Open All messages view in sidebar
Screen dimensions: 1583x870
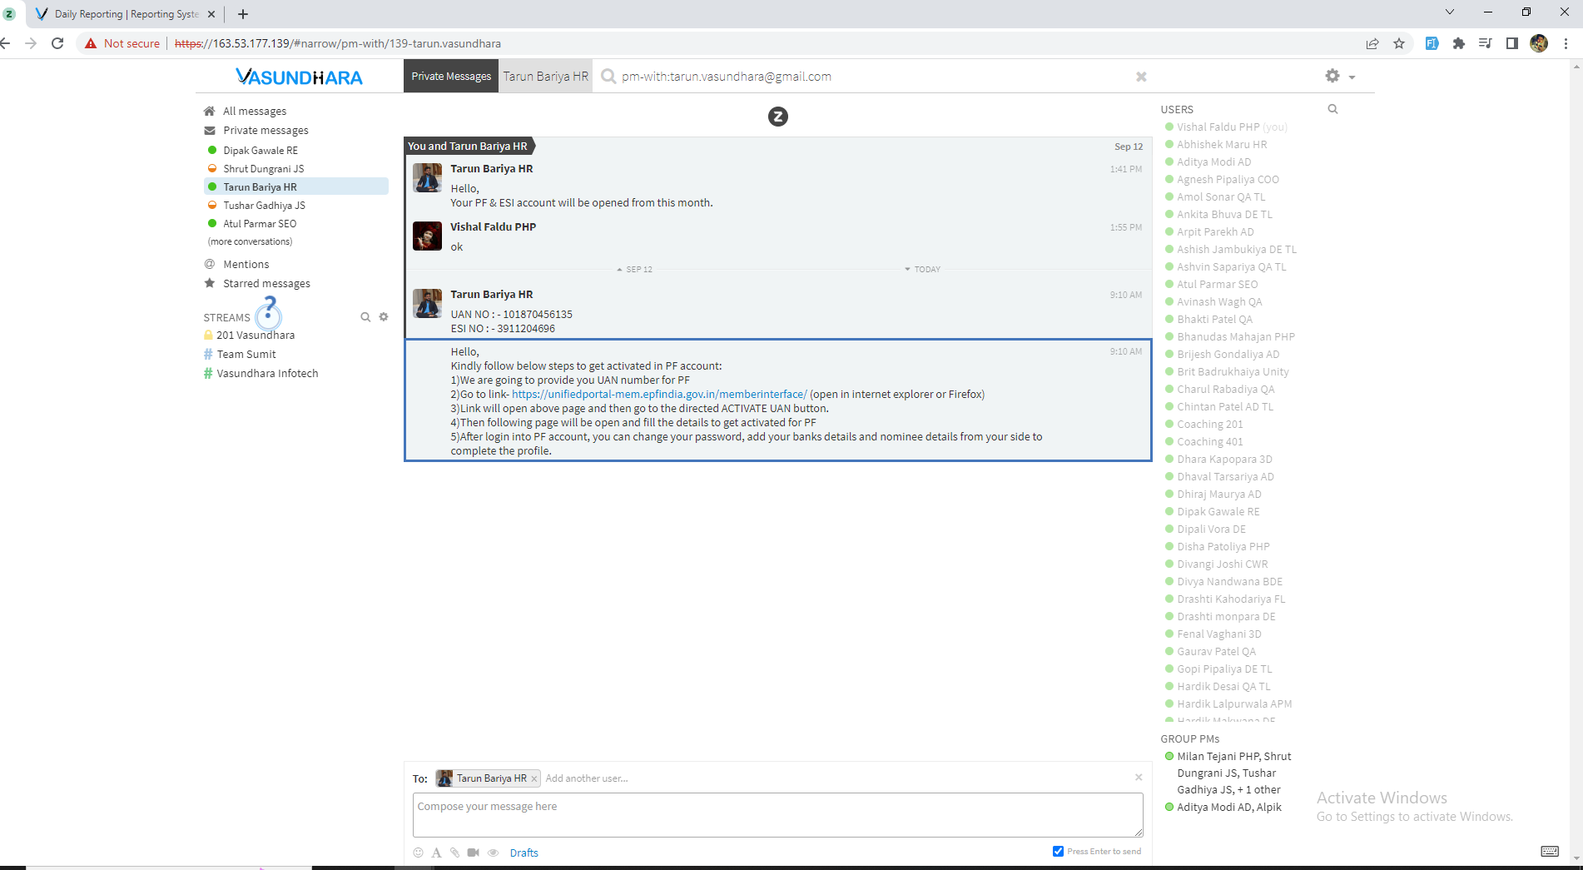[x=254, y=111]
